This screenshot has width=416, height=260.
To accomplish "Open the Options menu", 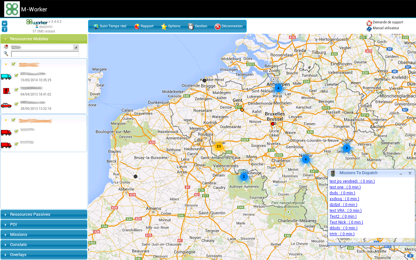I will tap(171, 26).
